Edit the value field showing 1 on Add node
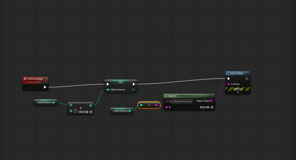This screenshot has width=296, height=160. 76,111
